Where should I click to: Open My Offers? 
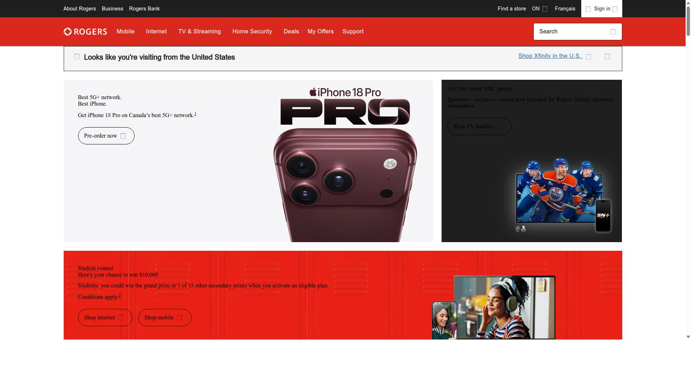coord(321,32)
